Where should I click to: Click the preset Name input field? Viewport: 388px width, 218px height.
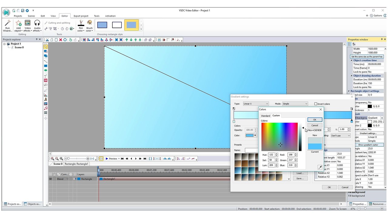coord(251,150)
